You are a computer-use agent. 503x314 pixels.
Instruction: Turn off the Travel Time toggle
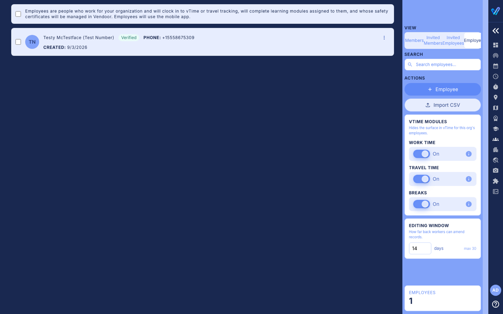click(x=421, y=179)
